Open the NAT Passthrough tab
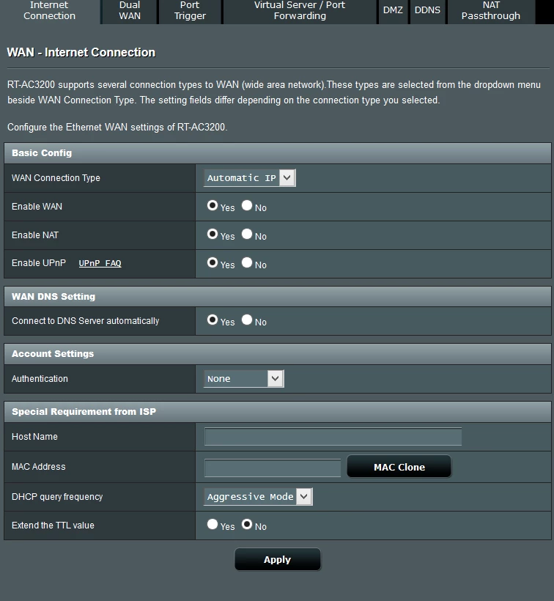 490,10
